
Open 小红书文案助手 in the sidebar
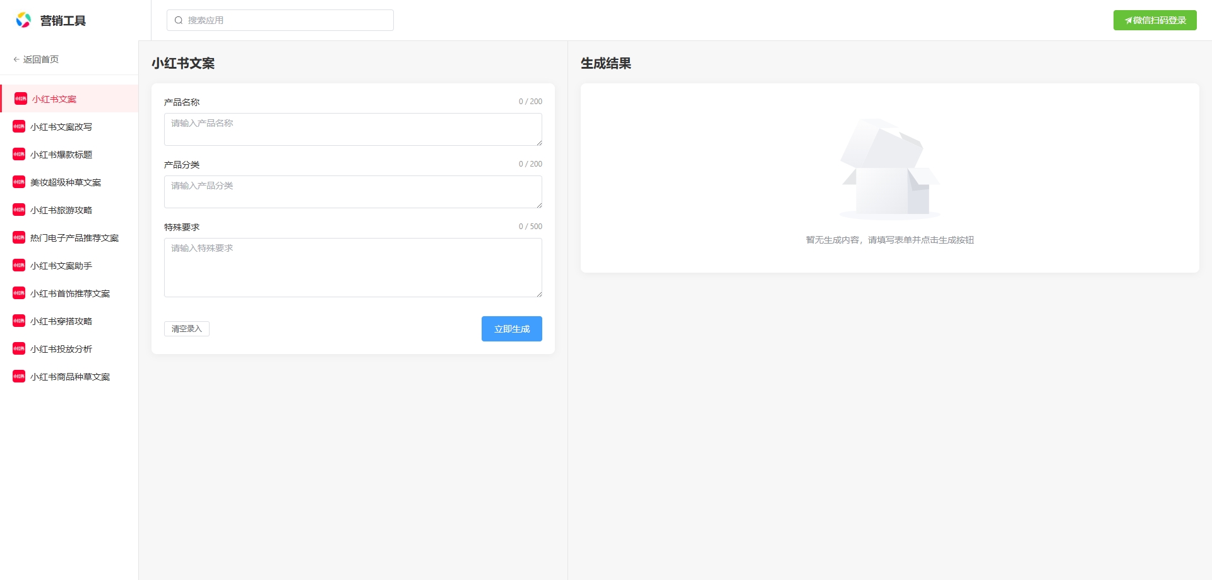tap(61, 266)
